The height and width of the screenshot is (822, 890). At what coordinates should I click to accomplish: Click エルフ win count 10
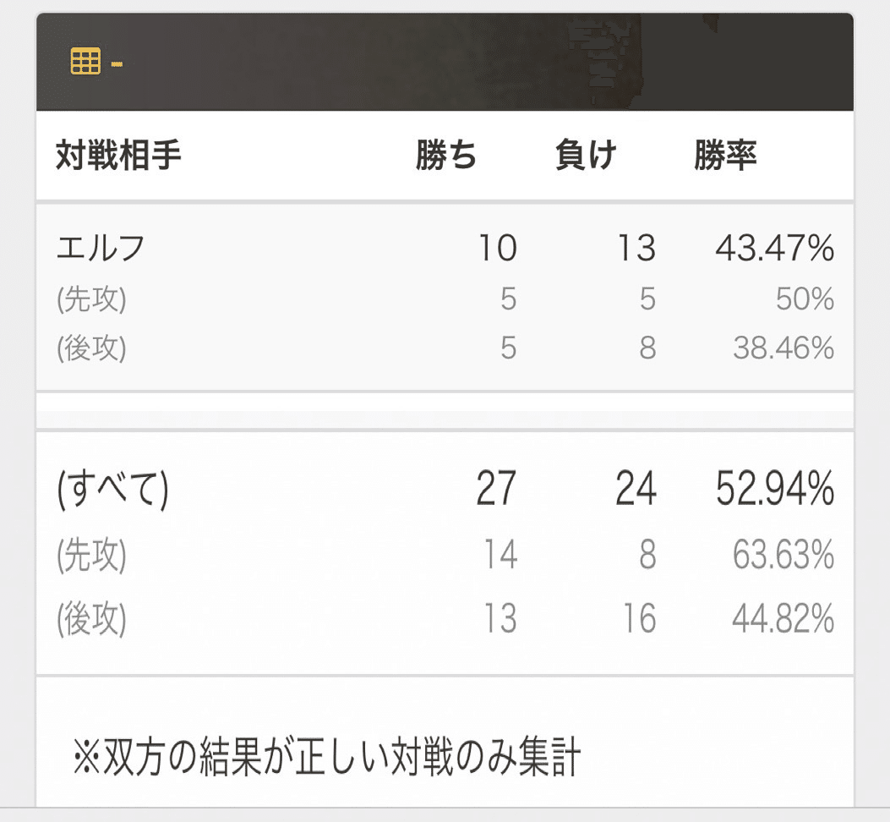click(498, 249)
